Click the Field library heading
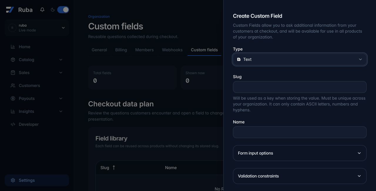 [111, 138]
